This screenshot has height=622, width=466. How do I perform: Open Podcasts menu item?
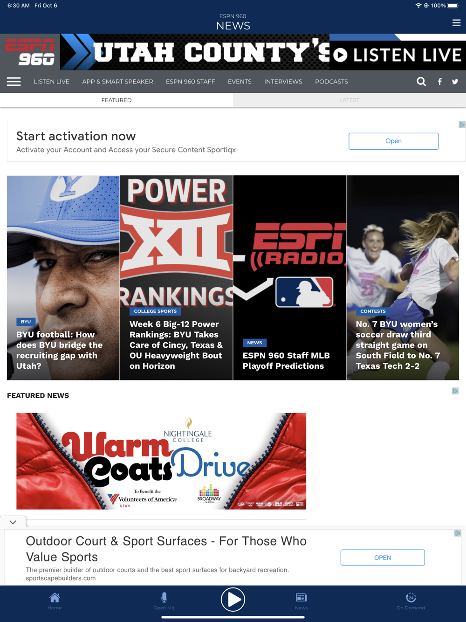pos(331,82)
